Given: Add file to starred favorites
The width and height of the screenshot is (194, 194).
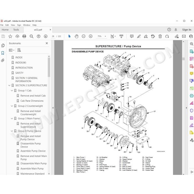Looking at the screenshot, I should 10,36.
